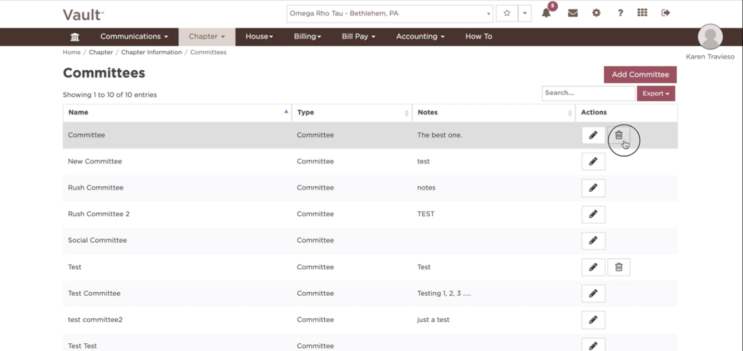Edit the Rush Committee 2 entry
The height and width of the screenshot is (351, 743).
coord(593,214)
